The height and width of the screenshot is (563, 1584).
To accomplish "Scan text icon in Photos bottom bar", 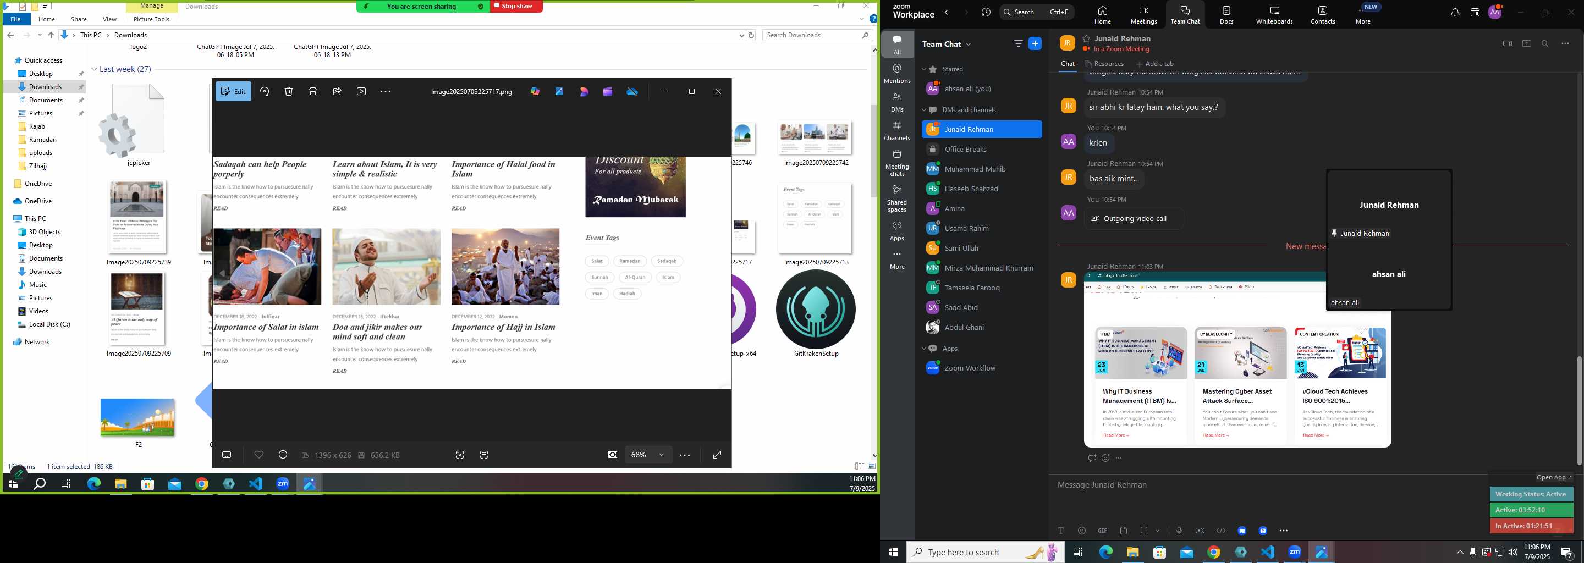I will point(484,455).
